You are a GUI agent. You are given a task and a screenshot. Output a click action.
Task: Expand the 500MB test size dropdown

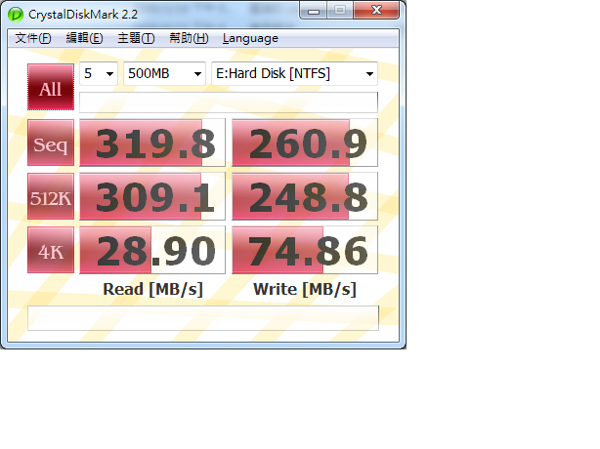(x=164, y=73)
